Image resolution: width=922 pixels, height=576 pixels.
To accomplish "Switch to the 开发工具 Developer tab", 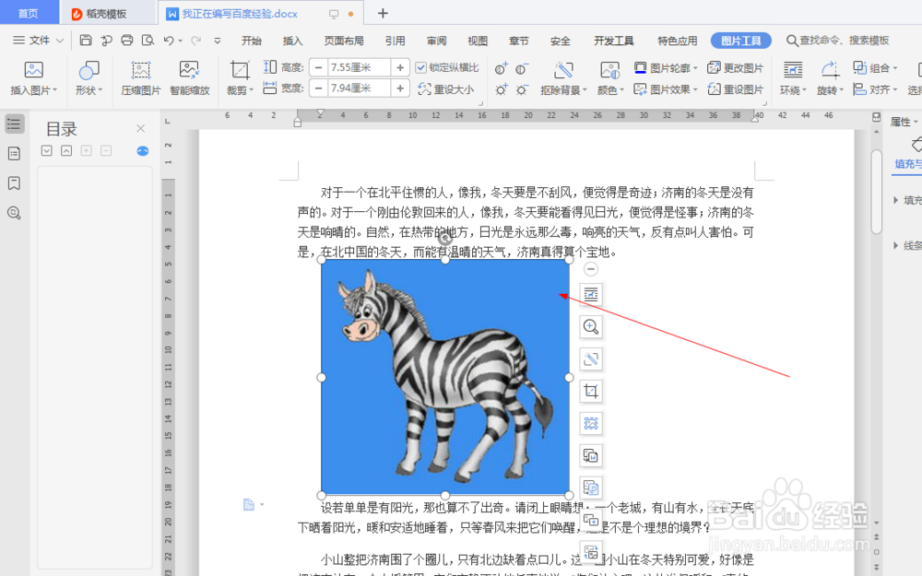I will point(614,41).
